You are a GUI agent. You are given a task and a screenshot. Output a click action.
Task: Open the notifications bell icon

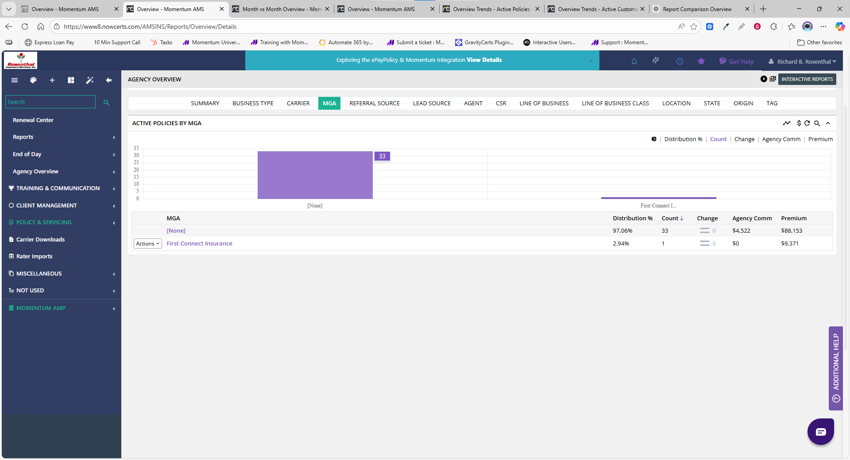pos(634,61)
